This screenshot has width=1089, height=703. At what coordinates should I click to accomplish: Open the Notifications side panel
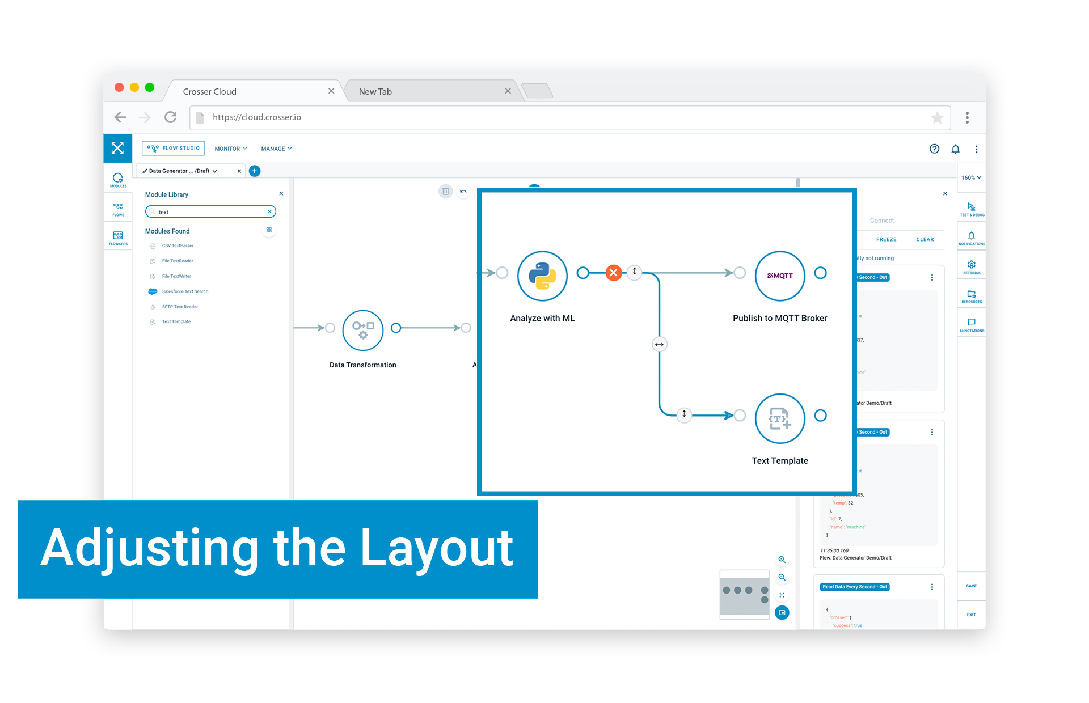[x=972, y=238]
